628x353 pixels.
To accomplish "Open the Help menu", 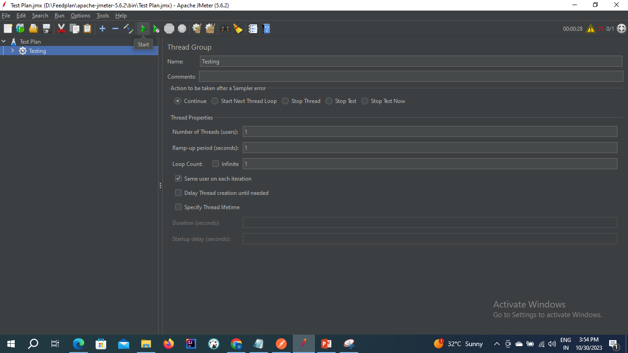I will (x=121, y=16).
